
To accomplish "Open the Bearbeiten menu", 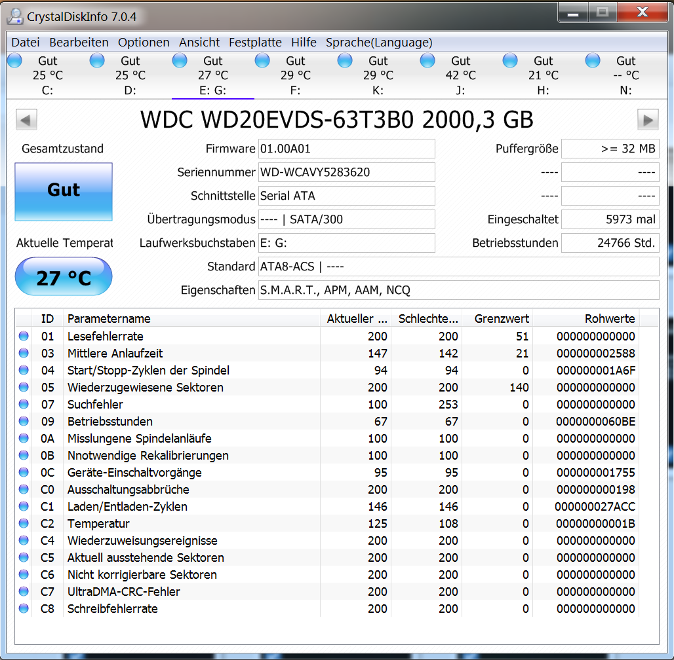I will 79,43.
